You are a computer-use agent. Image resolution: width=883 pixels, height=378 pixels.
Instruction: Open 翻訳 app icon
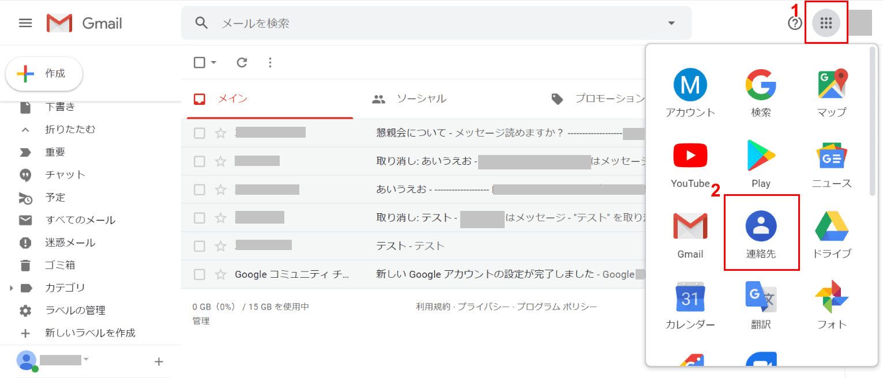761,305
